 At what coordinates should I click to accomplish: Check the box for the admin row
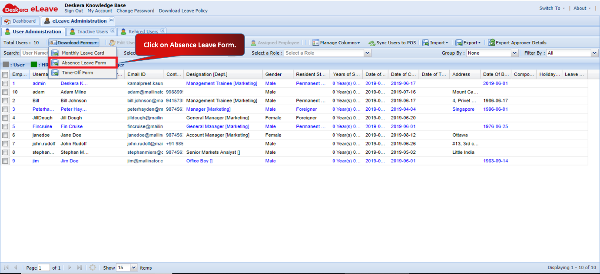pos(5,83)
